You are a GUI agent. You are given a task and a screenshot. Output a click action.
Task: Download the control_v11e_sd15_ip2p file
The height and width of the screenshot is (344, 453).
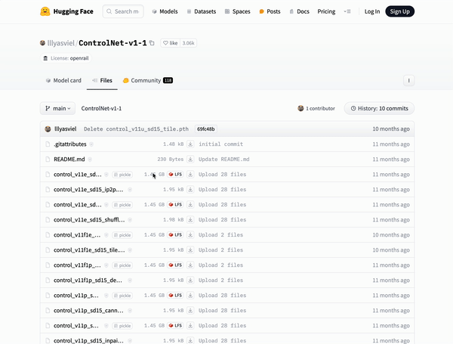point(191,190)
